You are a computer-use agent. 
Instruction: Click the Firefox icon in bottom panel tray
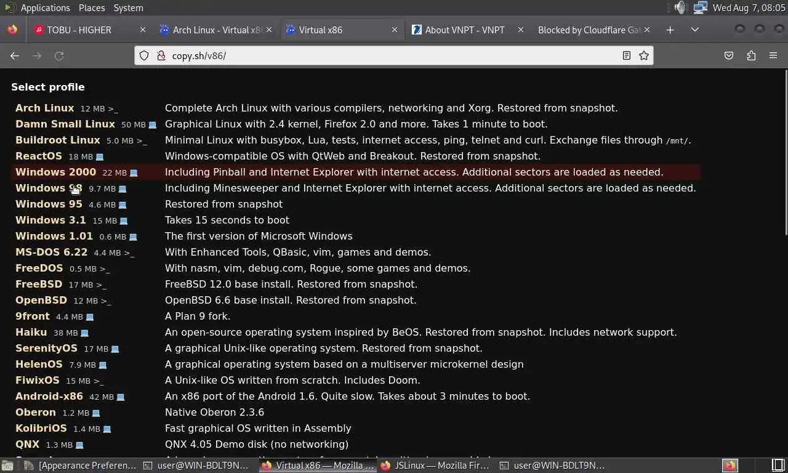730,466
